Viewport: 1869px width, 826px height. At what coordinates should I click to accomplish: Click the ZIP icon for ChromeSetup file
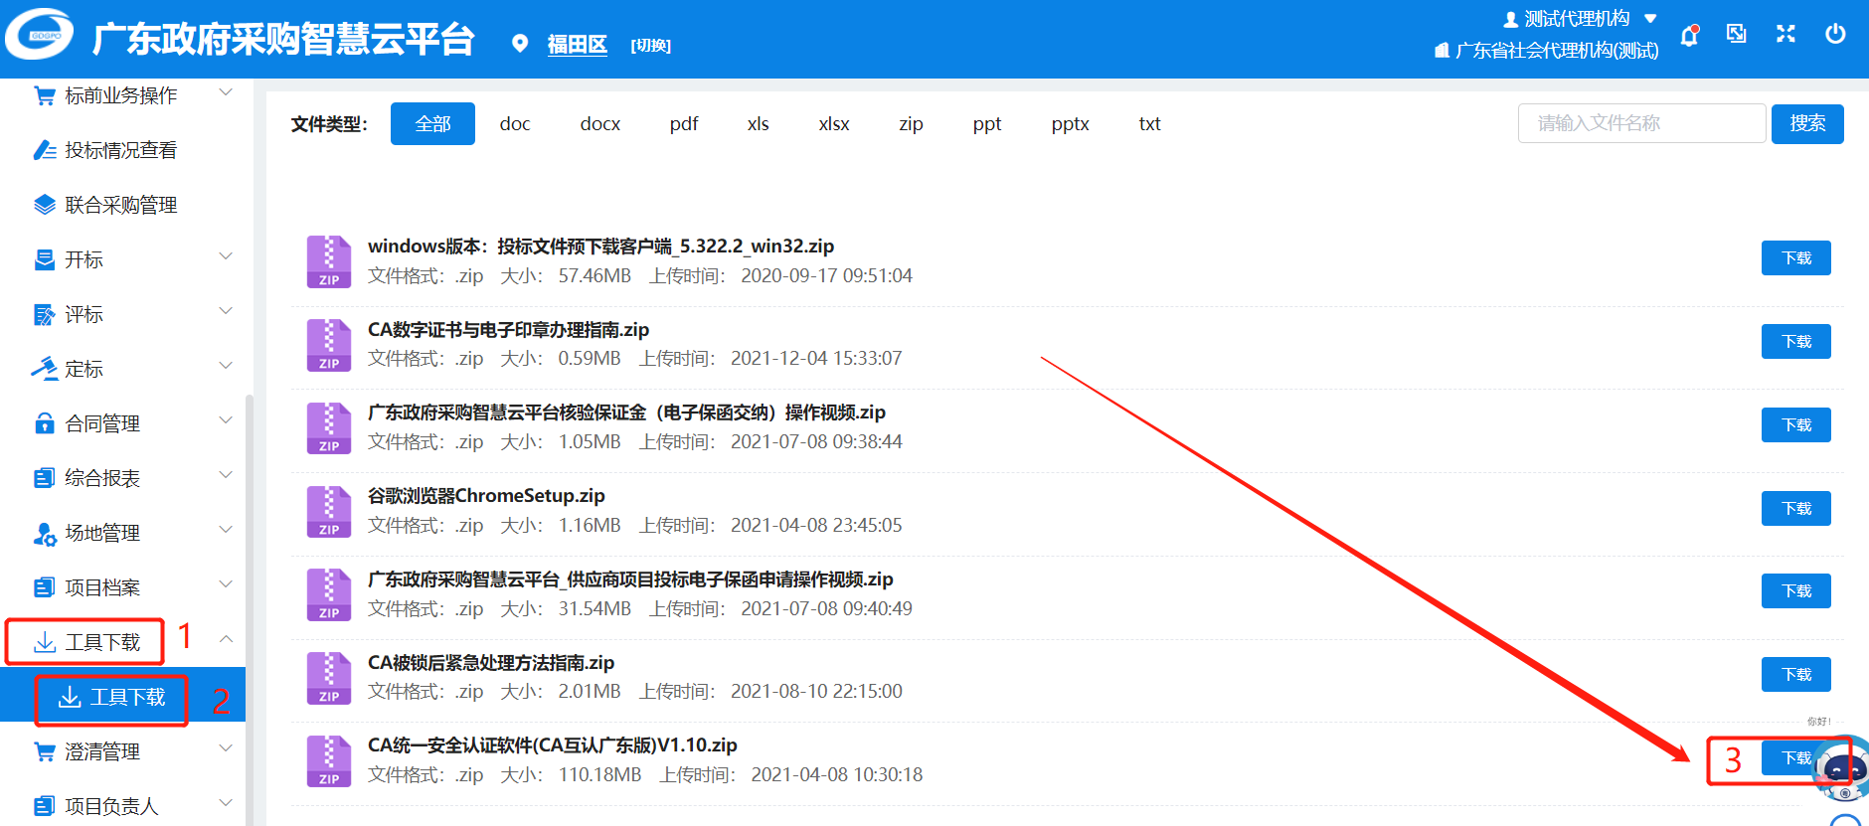328,511
